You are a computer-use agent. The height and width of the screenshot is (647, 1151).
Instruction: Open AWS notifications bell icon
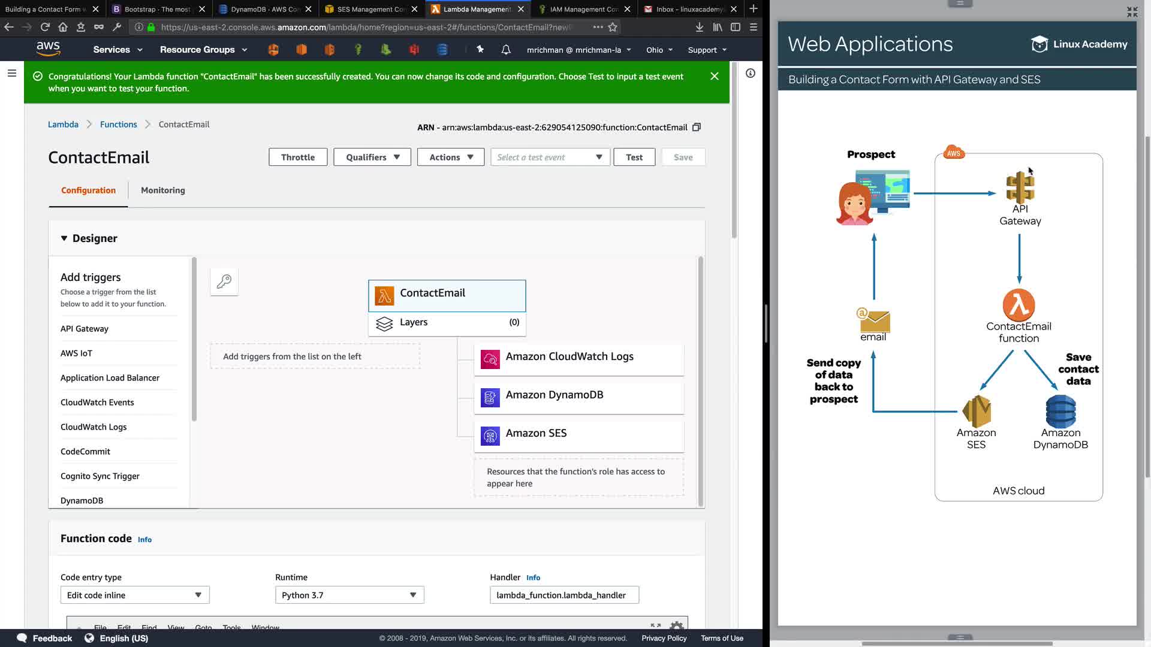505,50
